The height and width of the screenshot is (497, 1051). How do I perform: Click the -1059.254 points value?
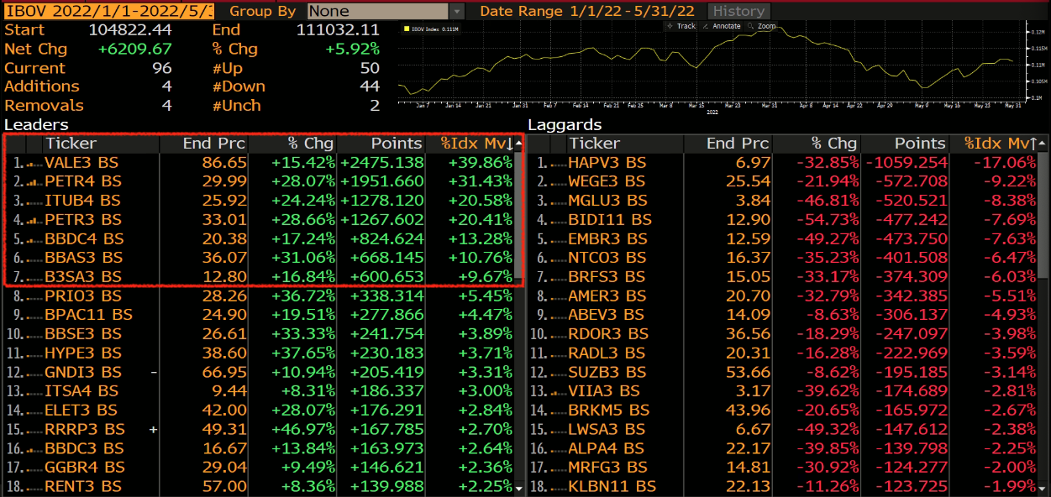906,162
